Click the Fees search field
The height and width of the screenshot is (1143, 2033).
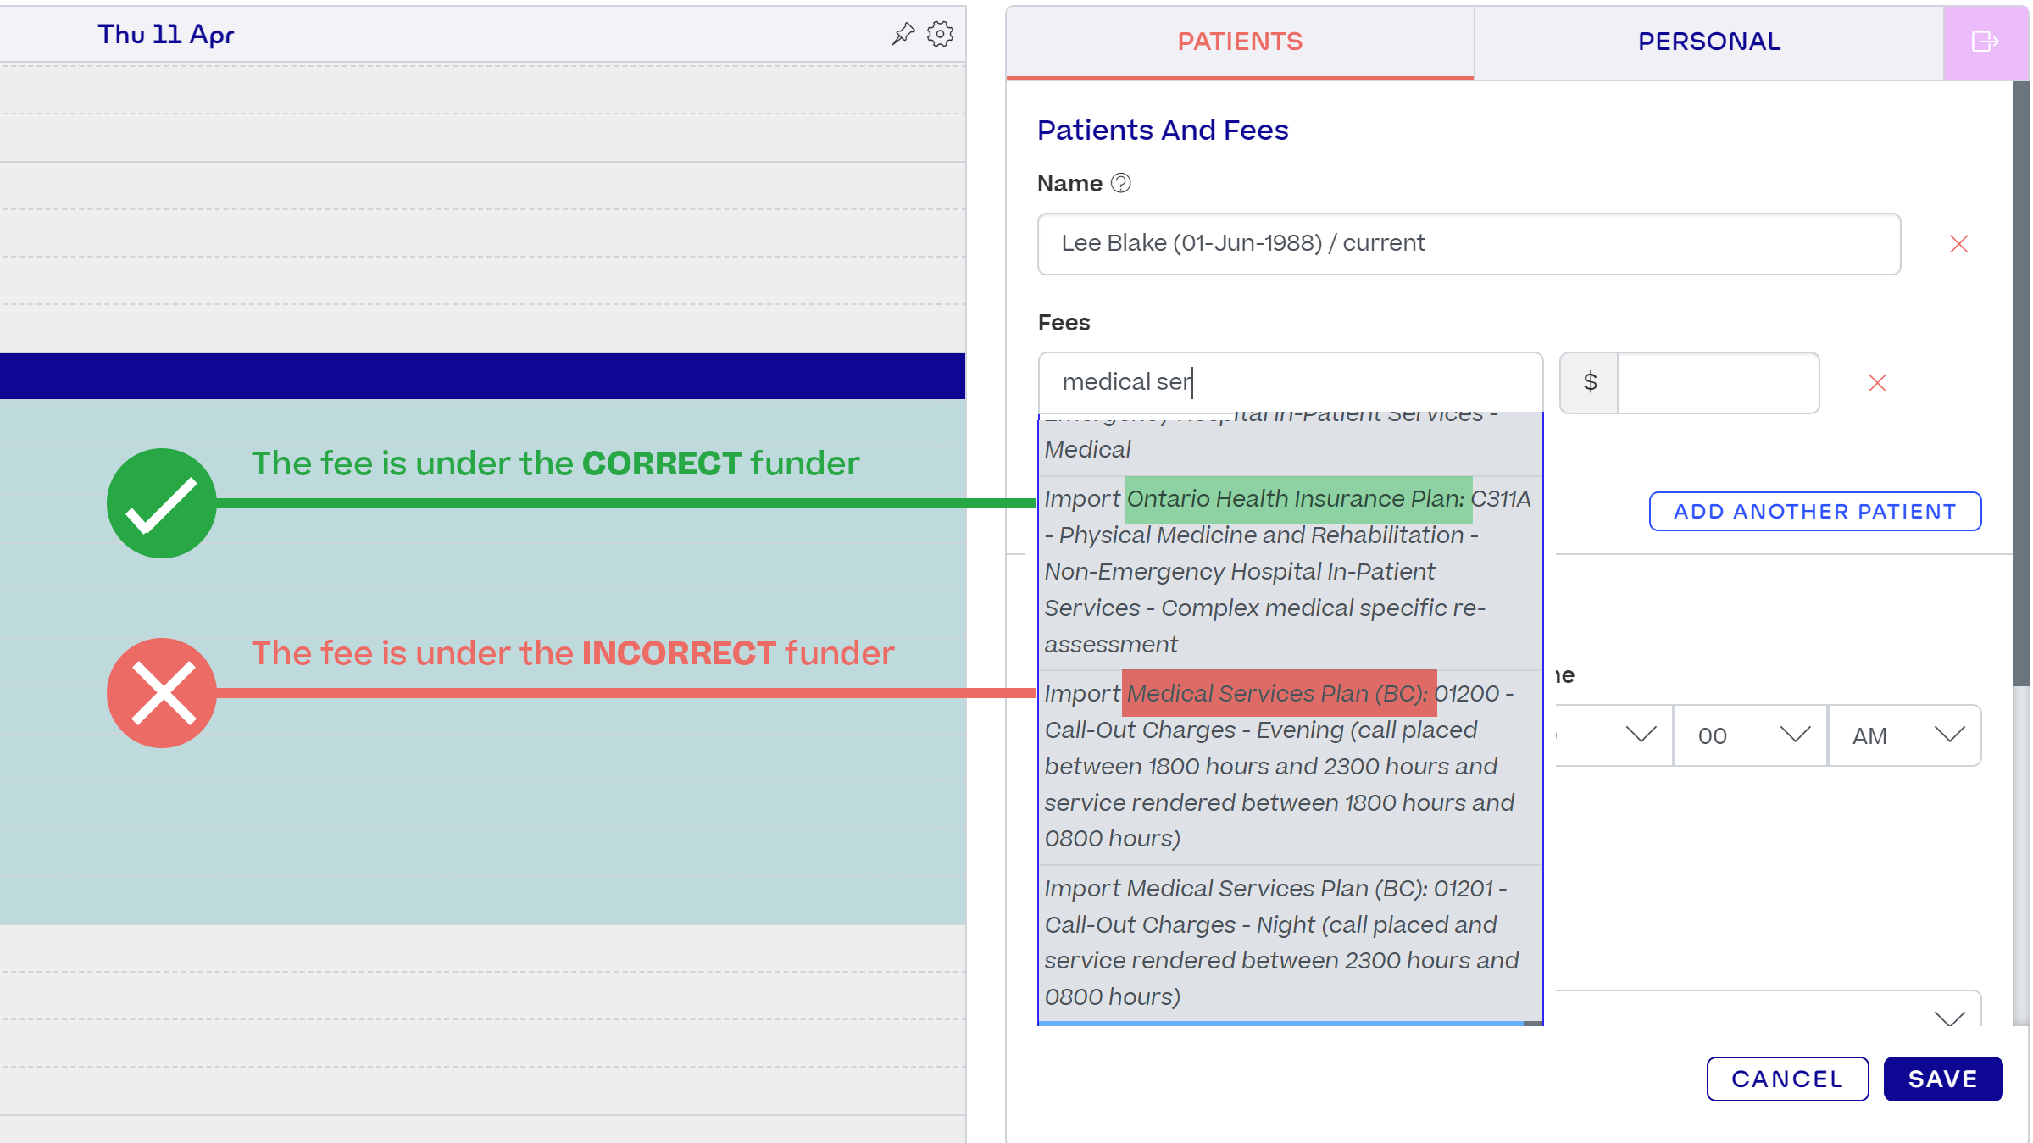click(1290, 382)
